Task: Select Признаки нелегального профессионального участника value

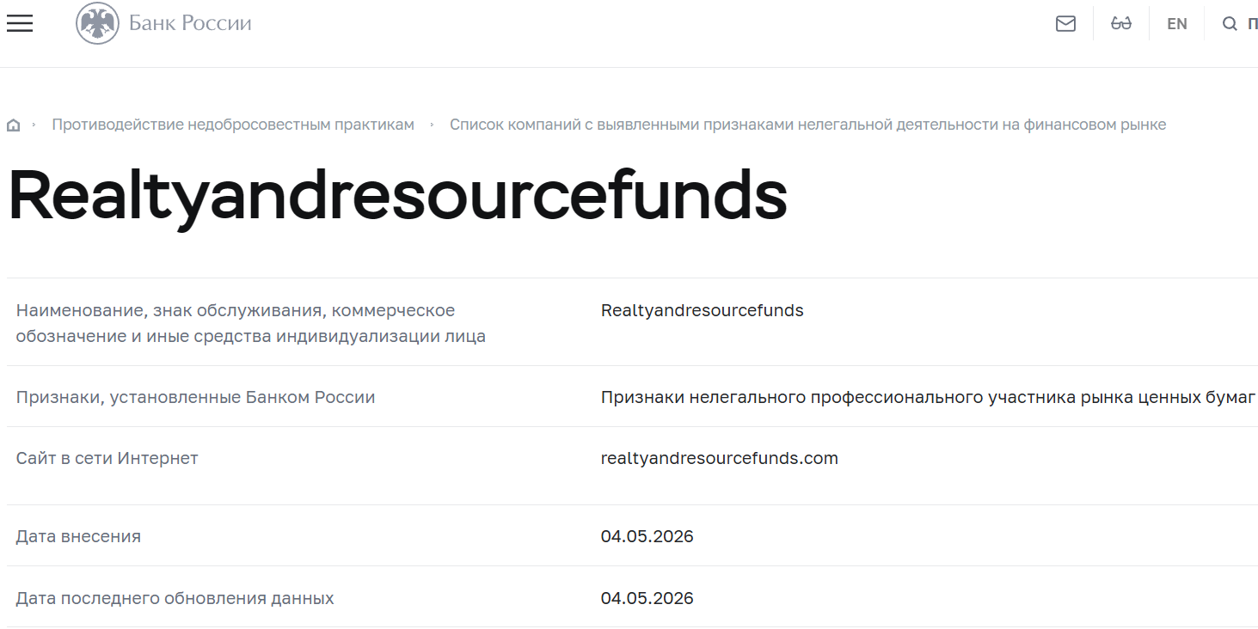Action: 929,398
